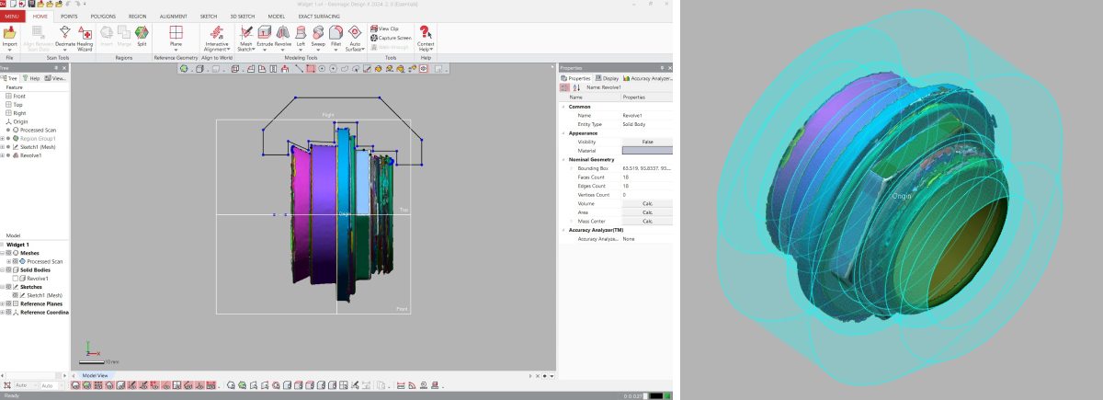Click the line selection tool in viewport toolbar
This screenshot has width=1103, height=400.
[298, 68]
